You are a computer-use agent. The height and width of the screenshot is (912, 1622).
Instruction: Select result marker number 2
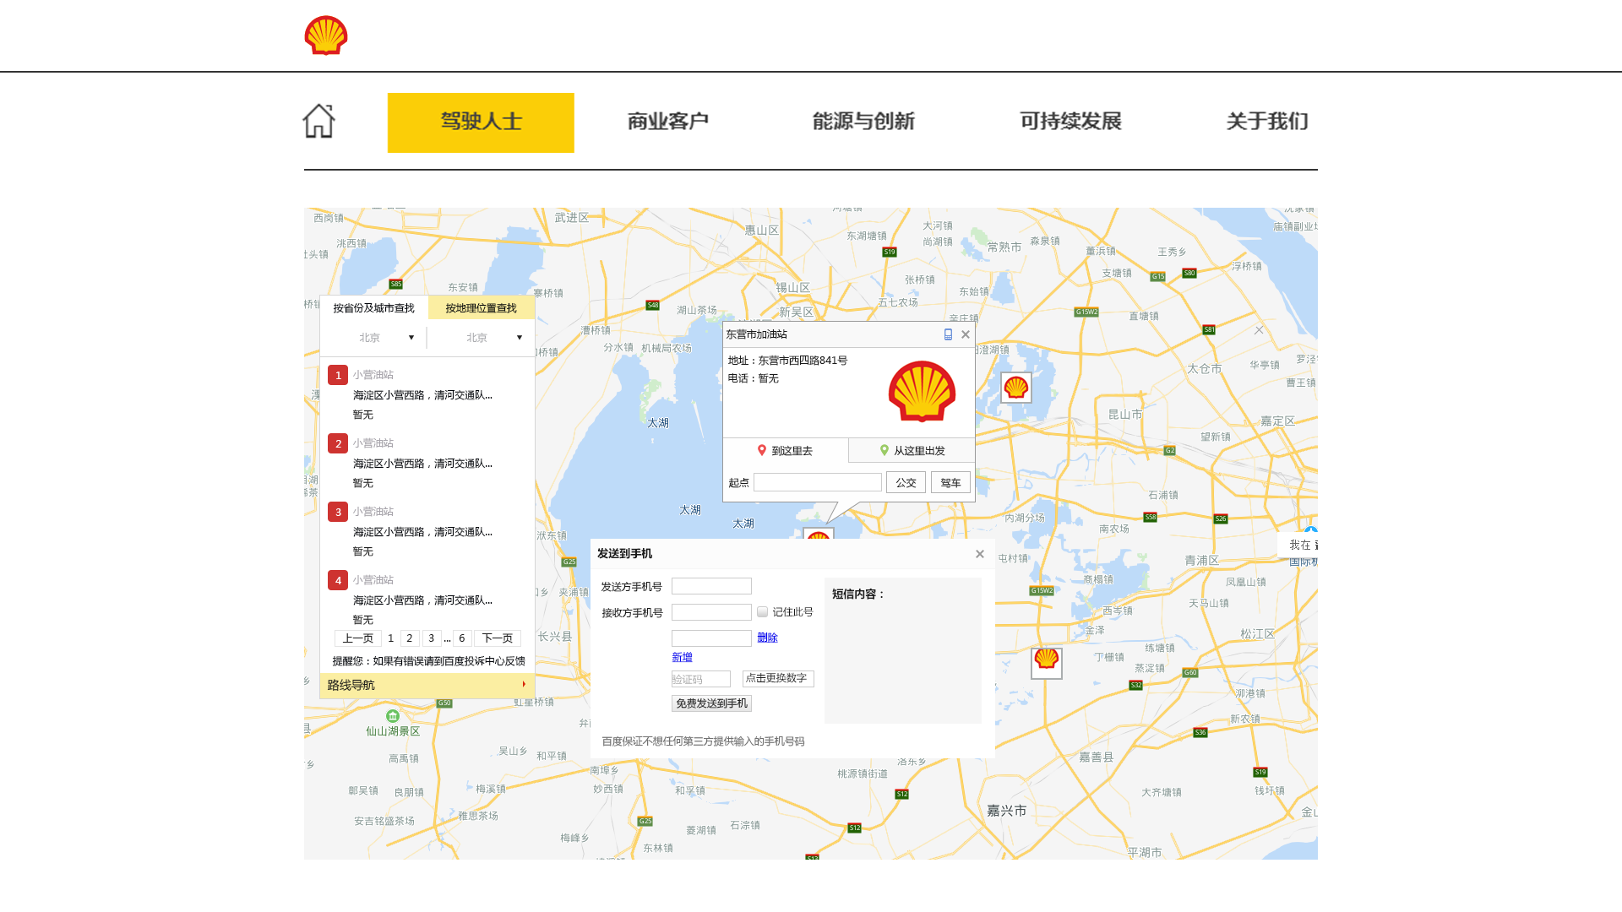(338, 443)
